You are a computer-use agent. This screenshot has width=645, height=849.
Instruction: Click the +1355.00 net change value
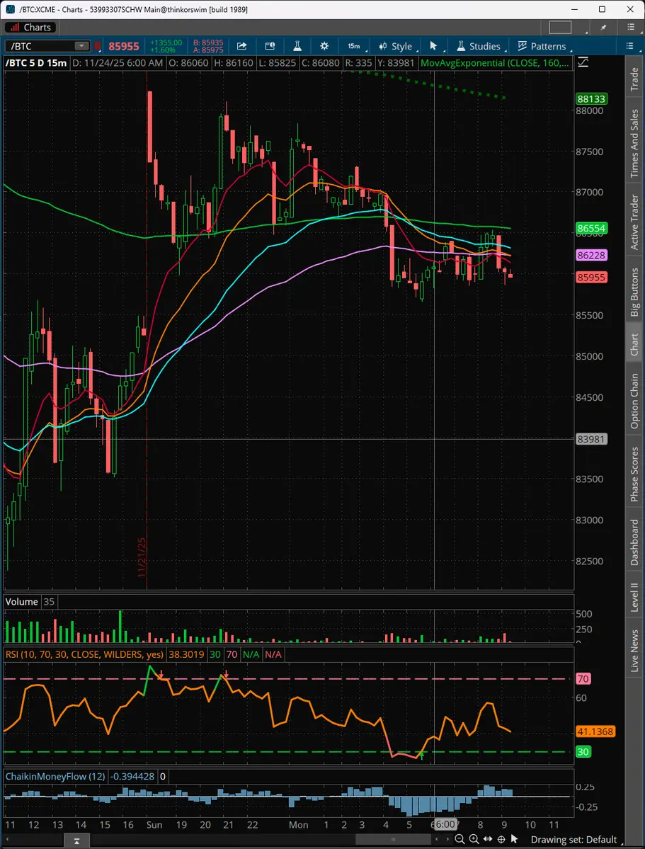click(166, 42)
